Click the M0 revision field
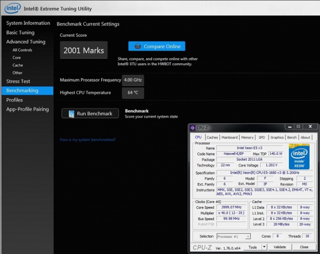The height and width of the screenshot is (254, 320). pyautogui.click(x=305, y=184)
